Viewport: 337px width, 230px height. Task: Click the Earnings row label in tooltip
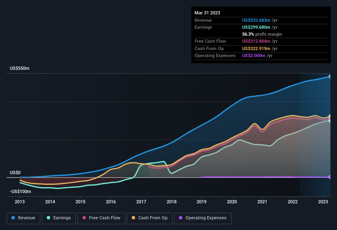[x=203, y=27]
